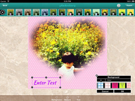
Task: Apply the pale mint washed-out filter thumbnail
Action: (96, 12)
